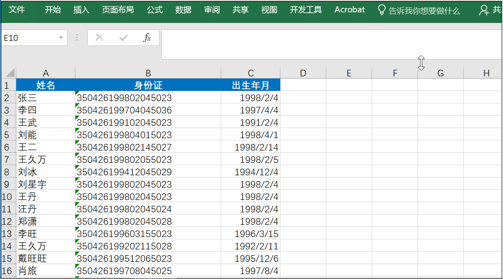Viewport: 503px width, 279px height.
Task: Click the lightbulb Tell Me search box
Action: click(419, 10)
